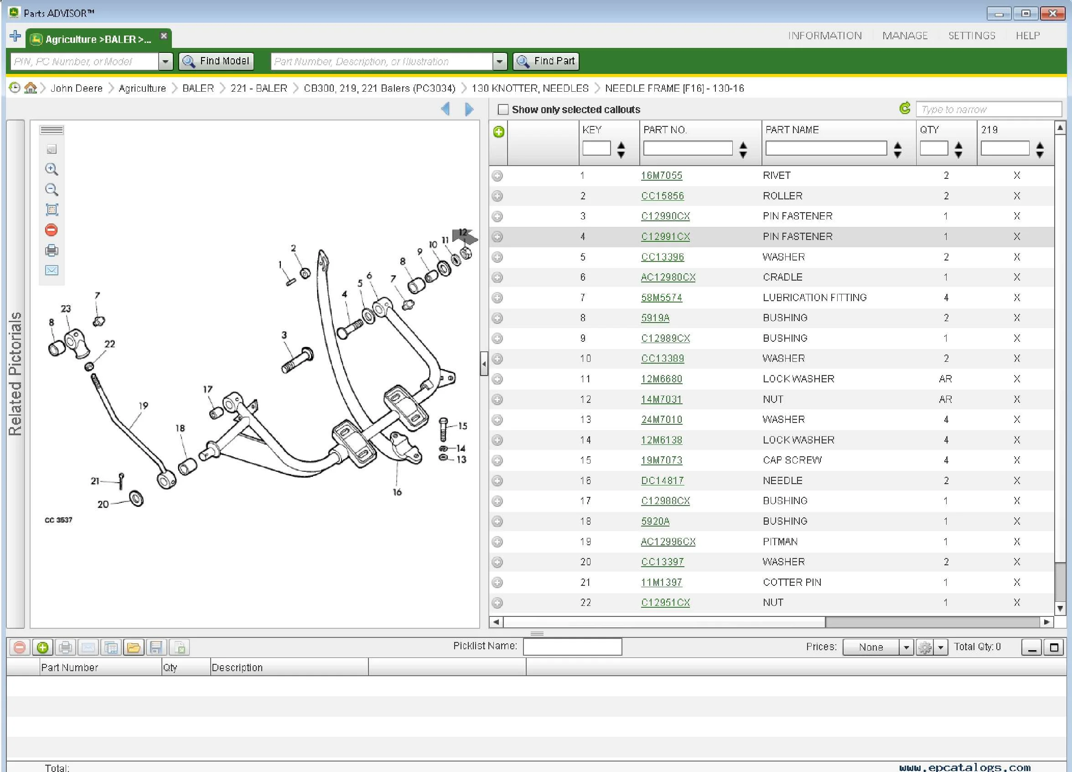Open price settings gear icon
Viewport: 1072px width, 772px height.
click(x=925, y=647)
